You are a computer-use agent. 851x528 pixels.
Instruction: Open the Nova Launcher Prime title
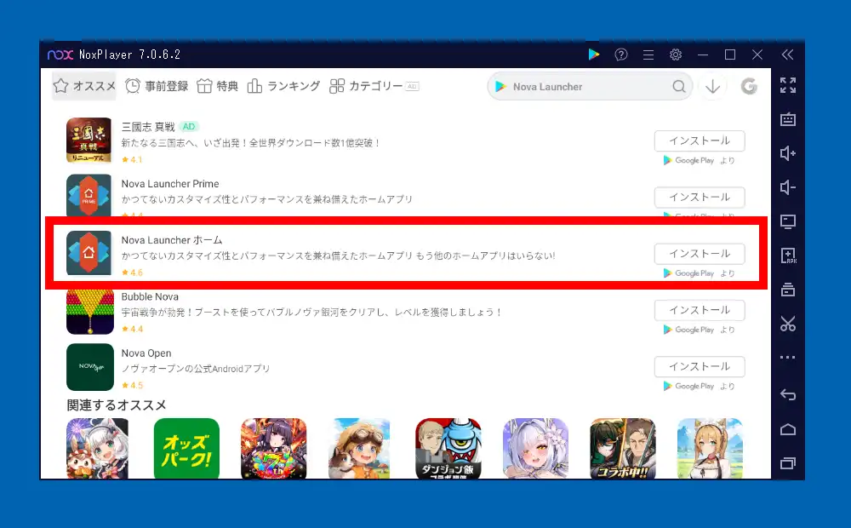[x=170, y=184]
